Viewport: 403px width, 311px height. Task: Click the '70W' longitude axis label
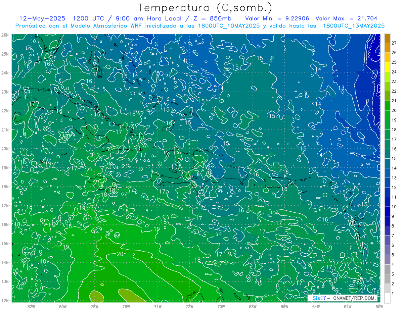[x=221, y=306]
